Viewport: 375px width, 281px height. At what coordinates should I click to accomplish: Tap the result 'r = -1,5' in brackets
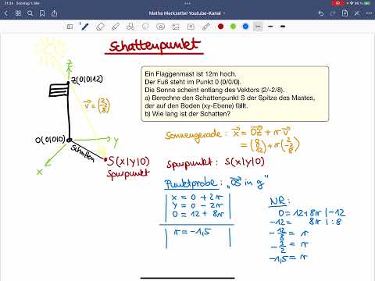[x=192, y=232]
